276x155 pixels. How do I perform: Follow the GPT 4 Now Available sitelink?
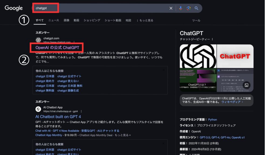pos(66,131)
